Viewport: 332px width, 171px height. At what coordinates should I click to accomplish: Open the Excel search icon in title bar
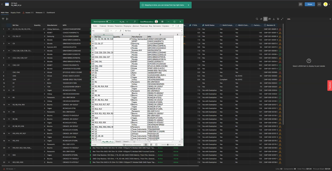click(x=135, y=22)
